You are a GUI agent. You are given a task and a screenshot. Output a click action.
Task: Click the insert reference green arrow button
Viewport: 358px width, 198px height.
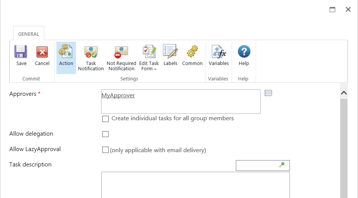pyautogui.click(x=282, y=165)
